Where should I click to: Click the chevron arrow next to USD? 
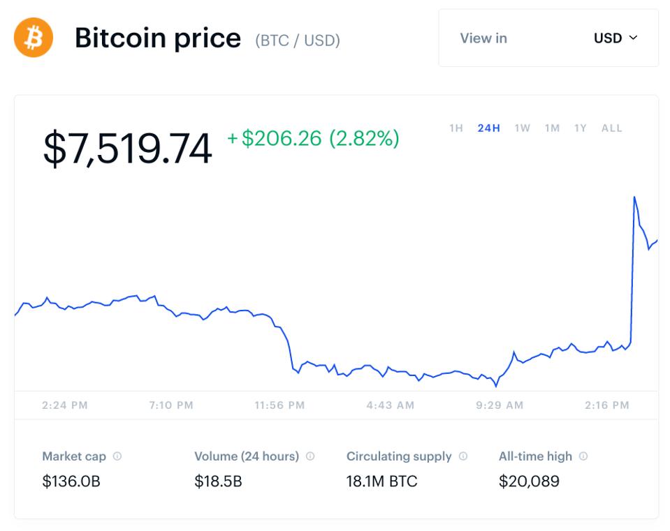coord(633,39)
